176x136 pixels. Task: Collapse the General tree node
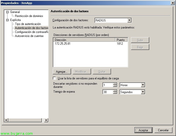7,12
